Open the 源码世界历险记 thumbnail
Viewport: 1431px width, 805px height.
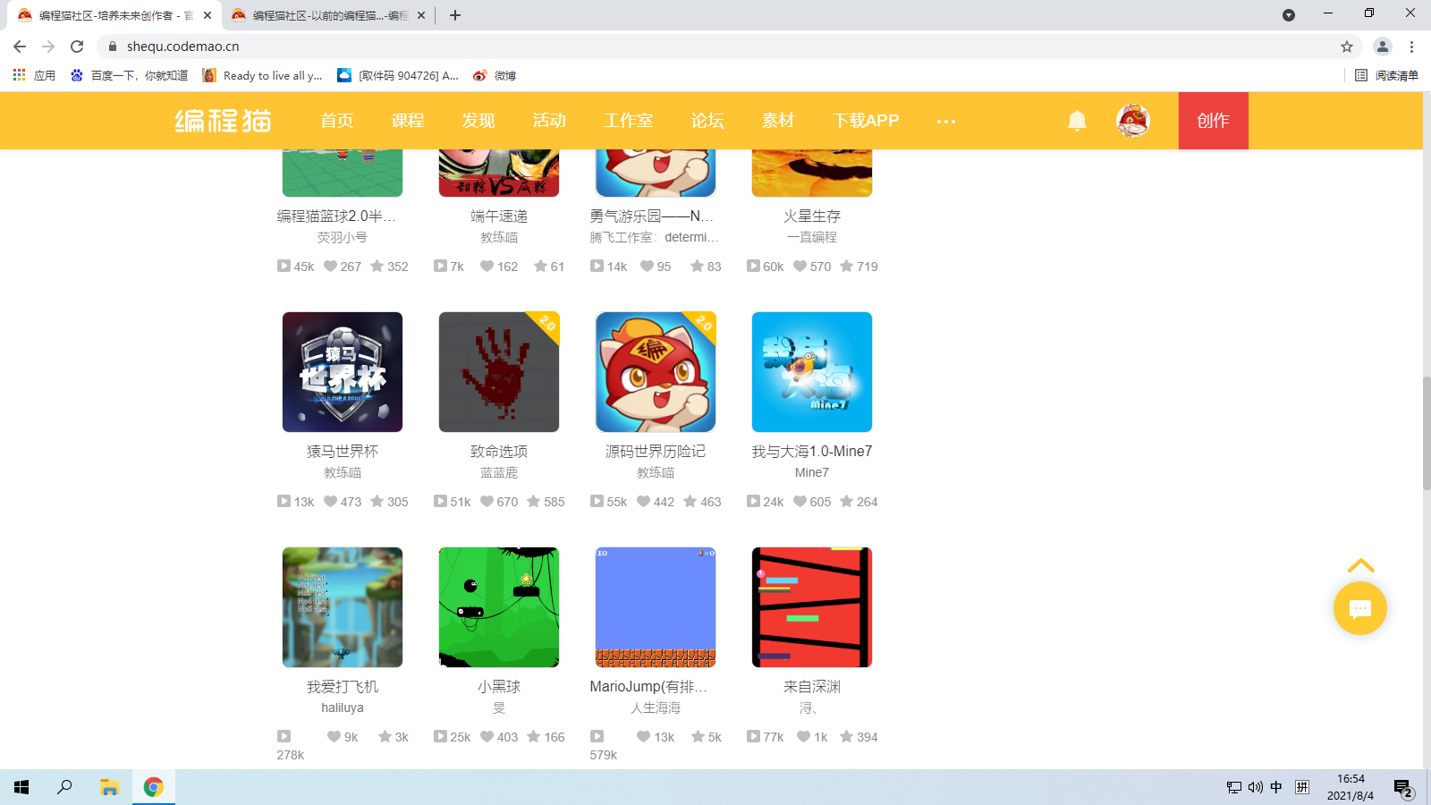[x=656, y=372]
